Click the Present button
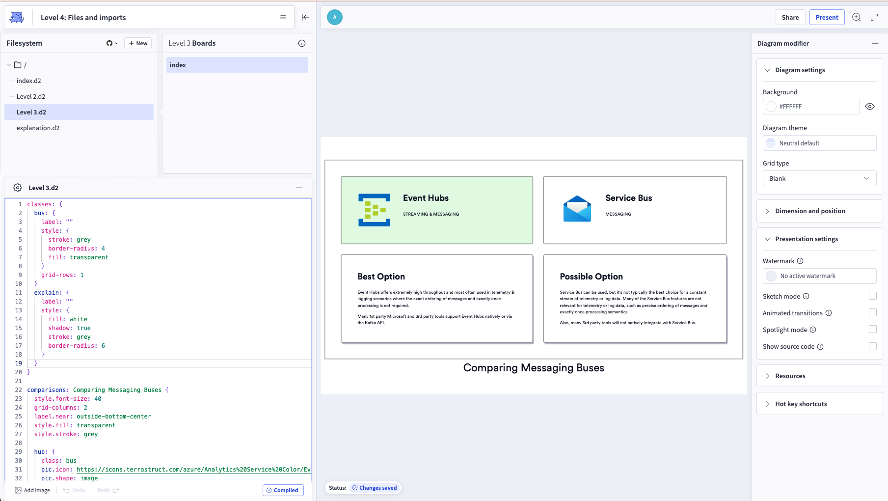Image resolution: width=888 pixels, height=501 pixels. (827, 17)
